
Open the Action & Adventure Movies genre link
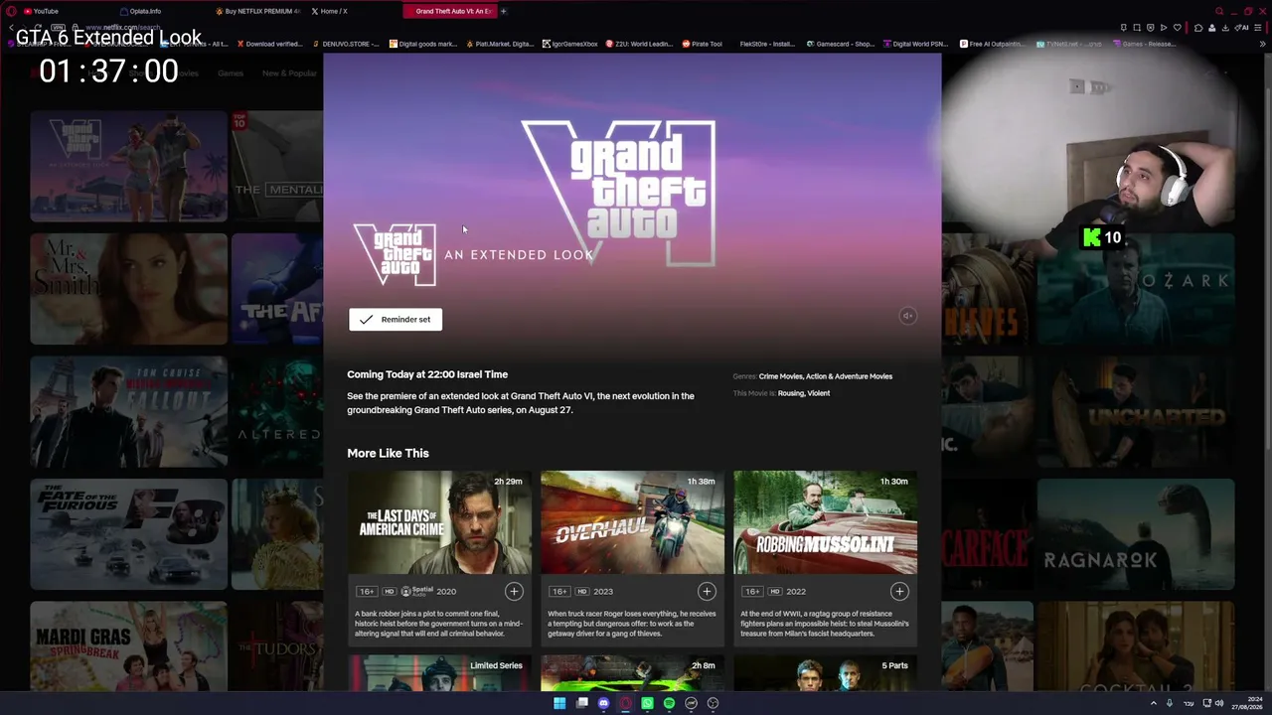click(850, 376)
